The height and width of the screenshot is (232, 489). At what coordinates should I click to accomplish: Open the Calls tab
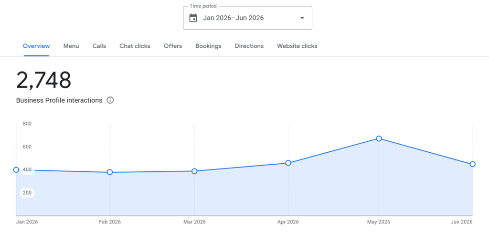pyautogui.click(x=99, y=46)
